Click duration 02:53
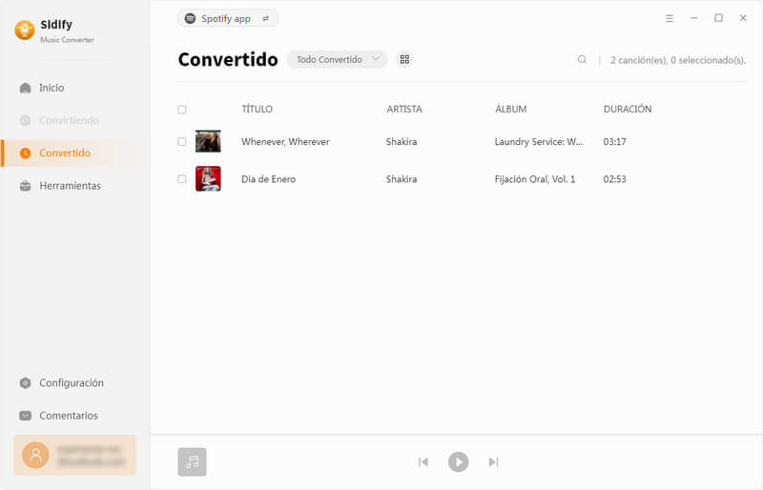 click(x=614, y=179)
